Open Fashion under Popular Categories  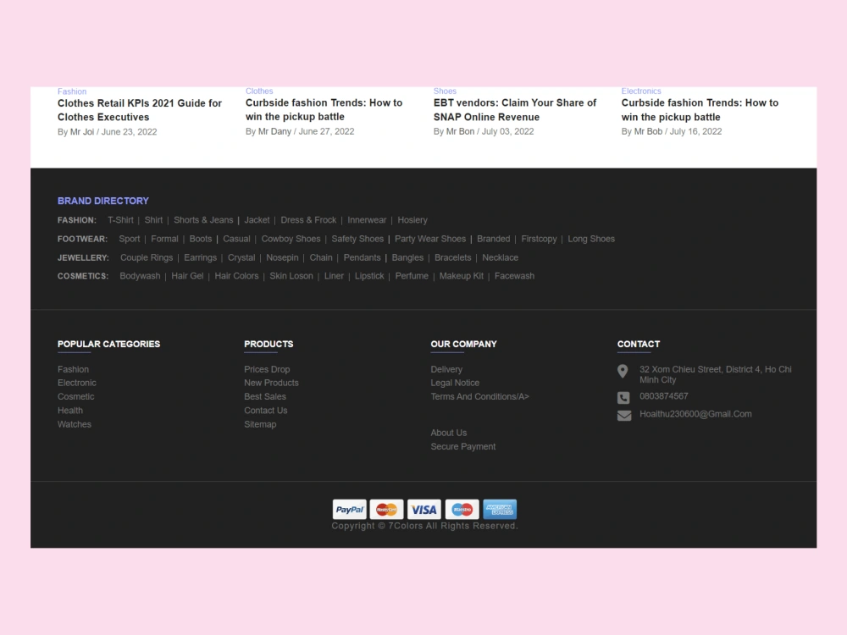click(x=73, y=369)
